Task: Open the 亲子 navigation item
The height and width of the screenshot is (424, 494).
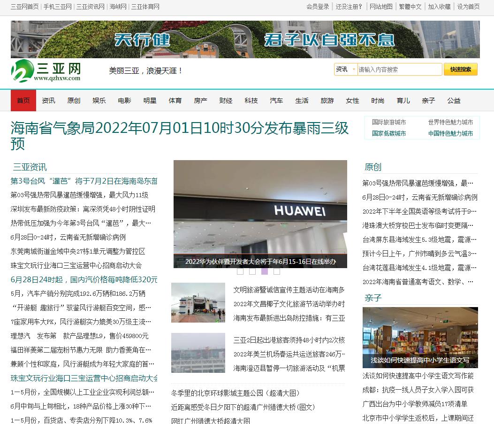Action: coord(428,100)
